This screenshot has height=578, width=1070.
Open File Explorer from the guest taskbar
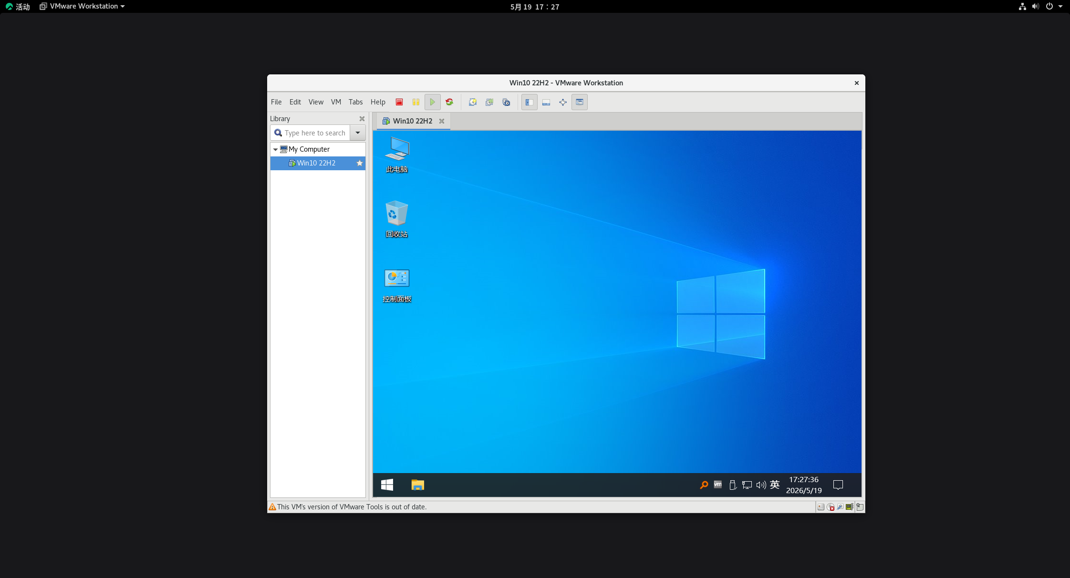418,485
